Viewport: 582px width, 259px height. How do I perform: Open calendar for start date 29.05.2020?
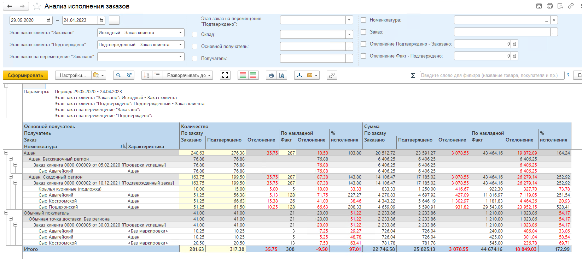click(49, 20)
